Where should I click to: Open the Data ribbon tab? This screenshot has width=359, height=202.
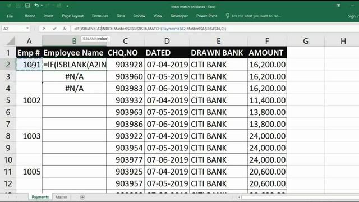121,16
